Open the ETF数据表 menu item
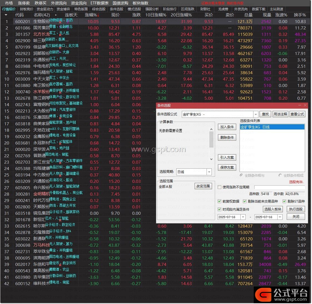312x304 pixels. pos(99,3)
